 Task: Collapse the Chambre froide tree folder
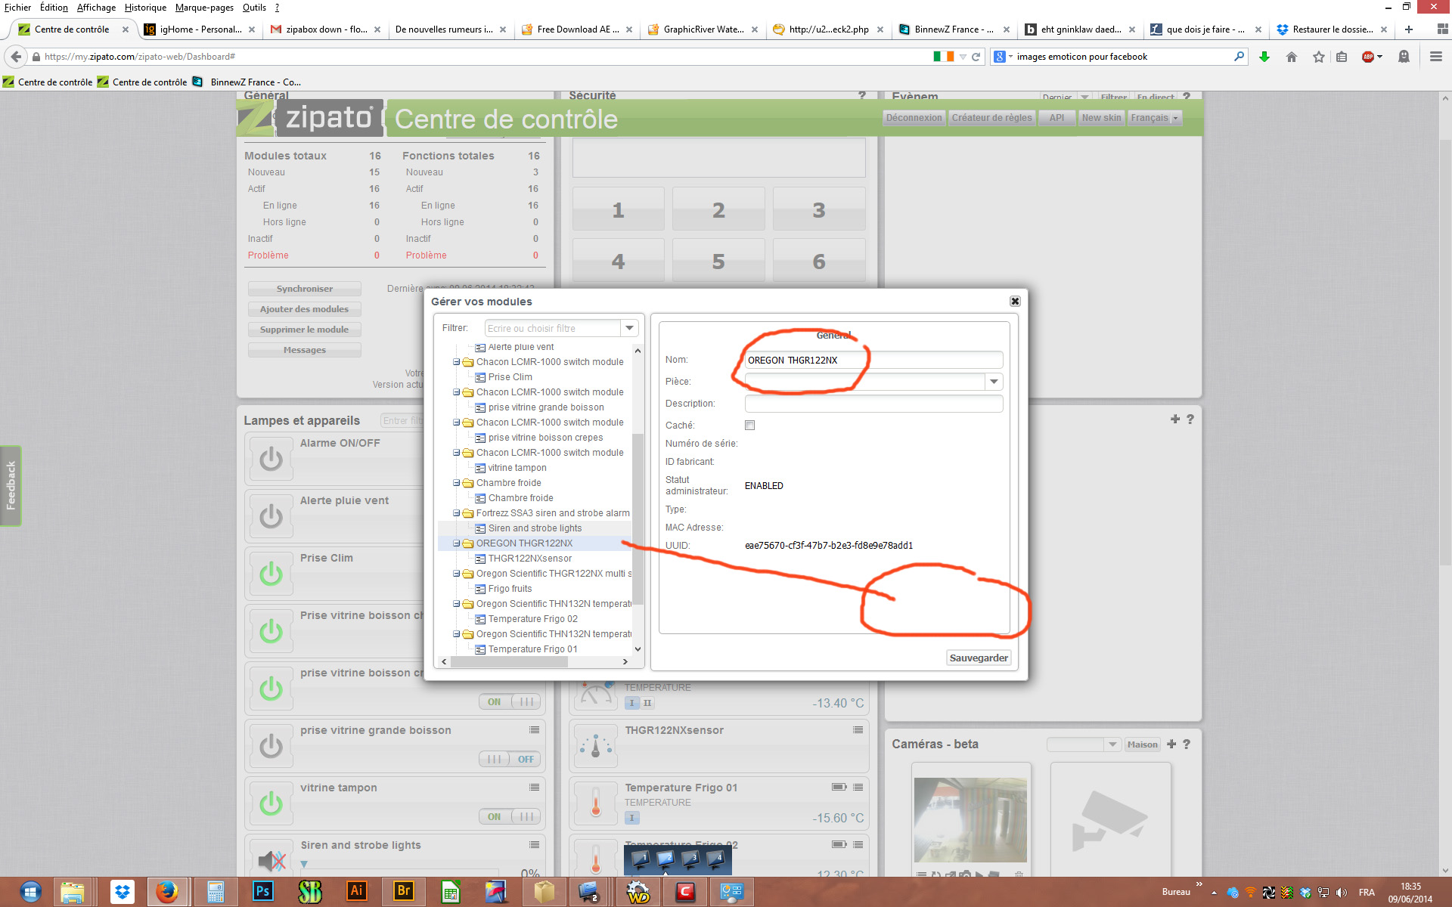pos(457,483)
